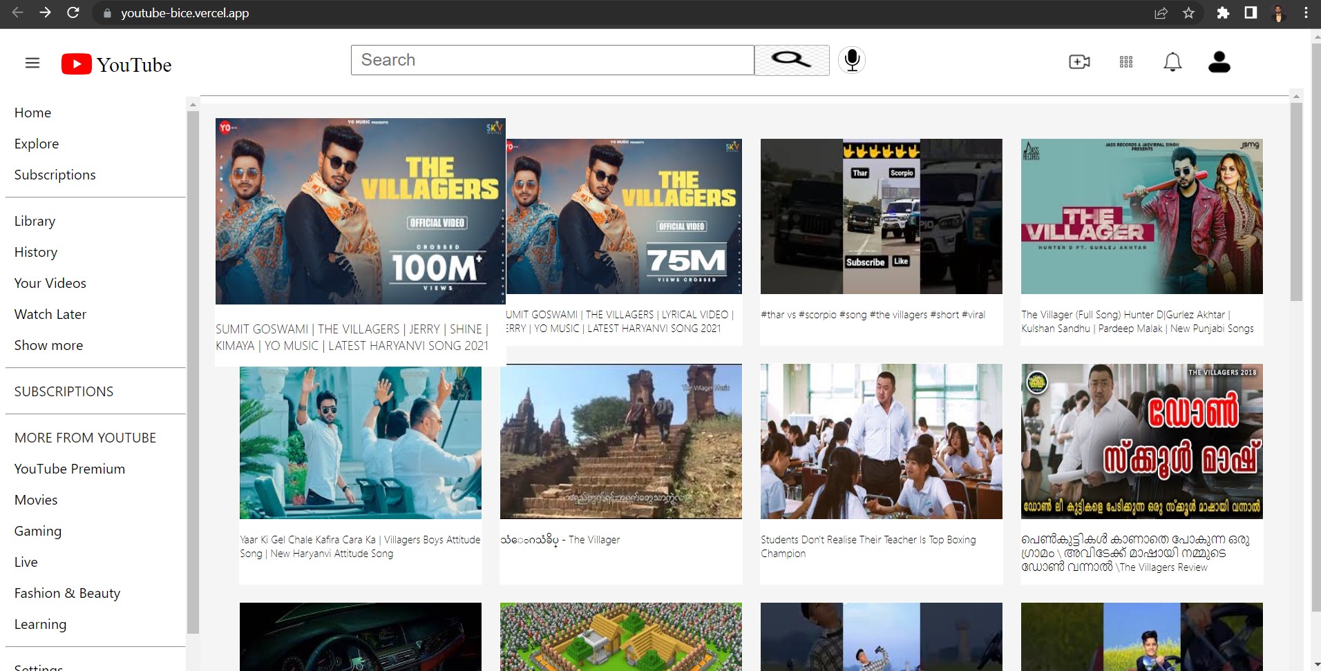This screenshot has width=1321, height=671.
Task: Click the search magnifier button
Action: coord(792,60)
